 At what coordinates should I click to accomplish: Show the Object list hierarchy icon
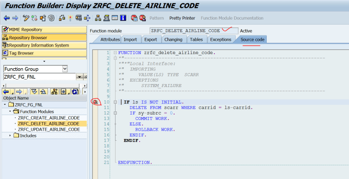tap(98, 18)
